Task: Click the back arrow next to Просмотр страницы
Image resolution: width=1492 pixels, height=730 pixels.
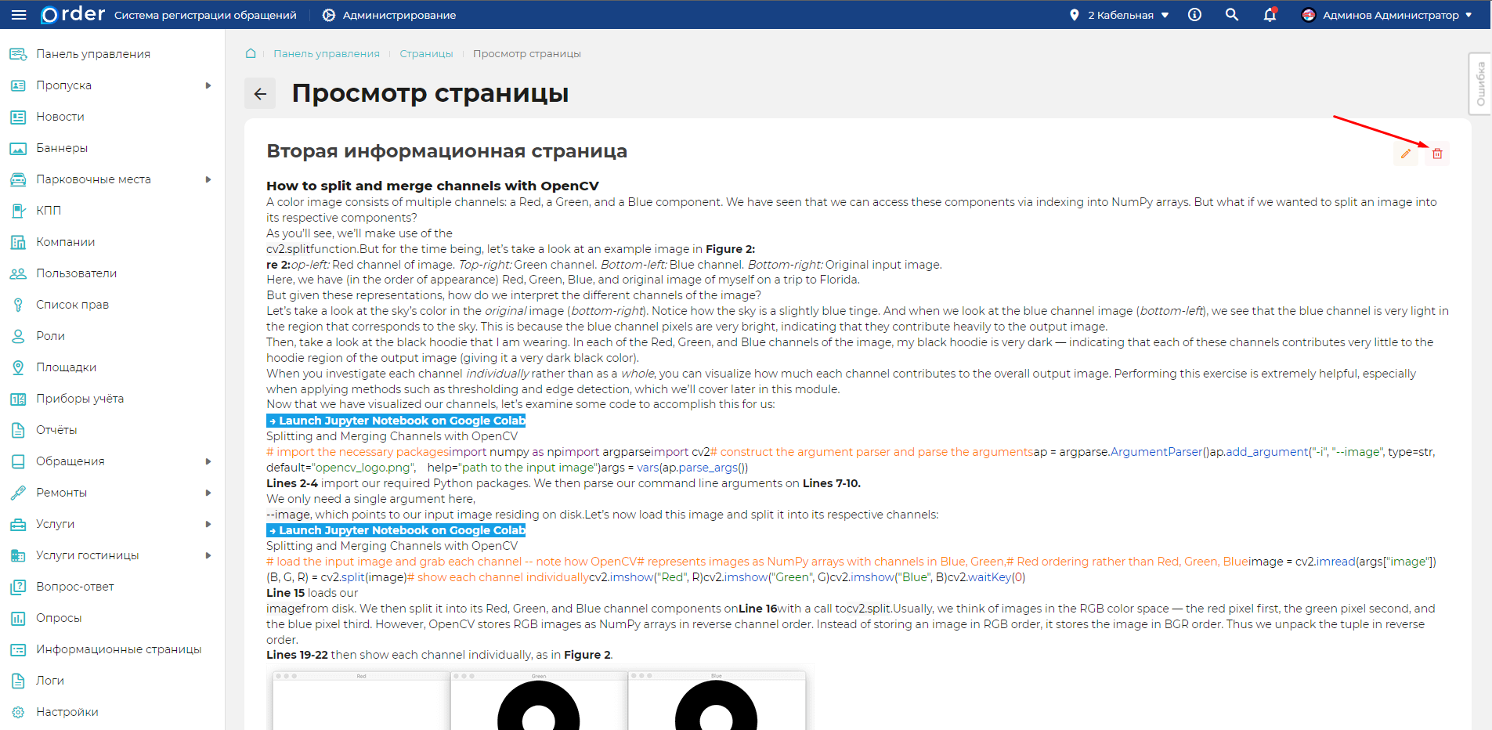Action: tap(260, 93)
